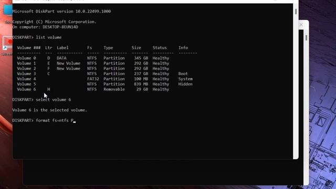
Task: Click the 'format fs=ntfs P' command line
Action: point(44,120)
